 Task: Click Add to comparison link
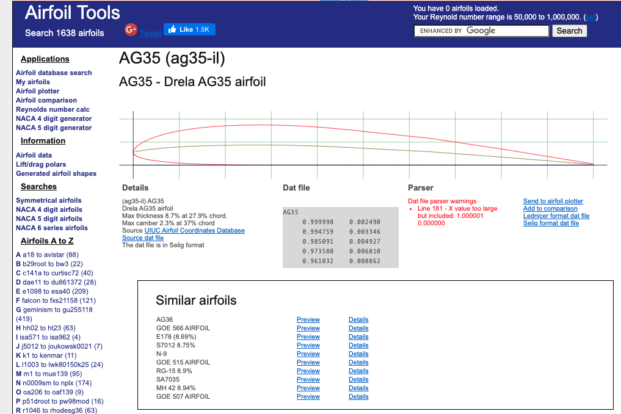(x=550, y=208)
